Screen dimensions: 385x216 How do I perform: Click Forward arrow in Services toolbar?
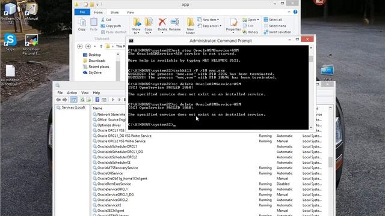coord(65,100)
